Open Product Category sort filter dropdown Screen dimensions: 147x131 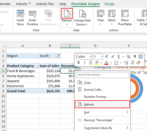click(37, 66)
